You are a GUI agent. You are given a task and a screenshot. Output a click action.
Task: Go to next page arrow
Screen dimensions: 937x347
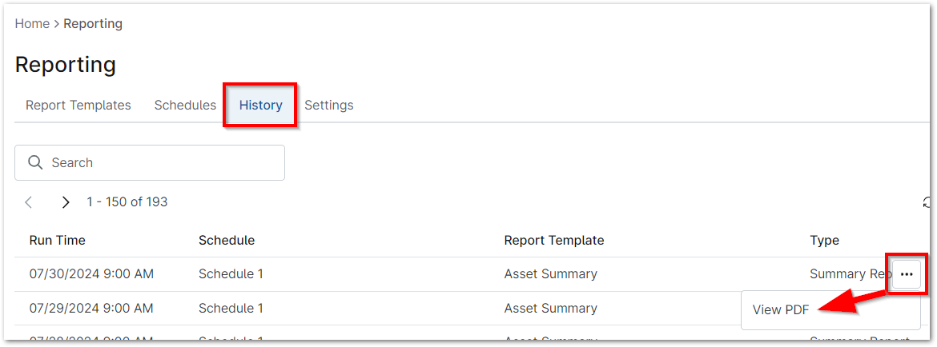click(x=66, y=202)
